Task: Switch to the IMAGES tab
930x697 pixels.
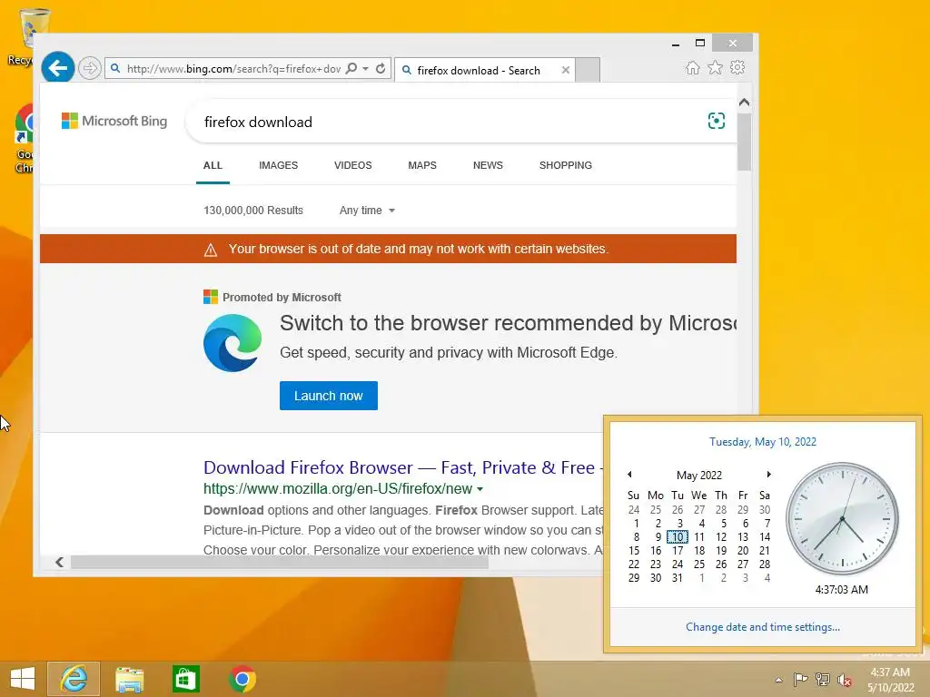Action: click(278, 165)
